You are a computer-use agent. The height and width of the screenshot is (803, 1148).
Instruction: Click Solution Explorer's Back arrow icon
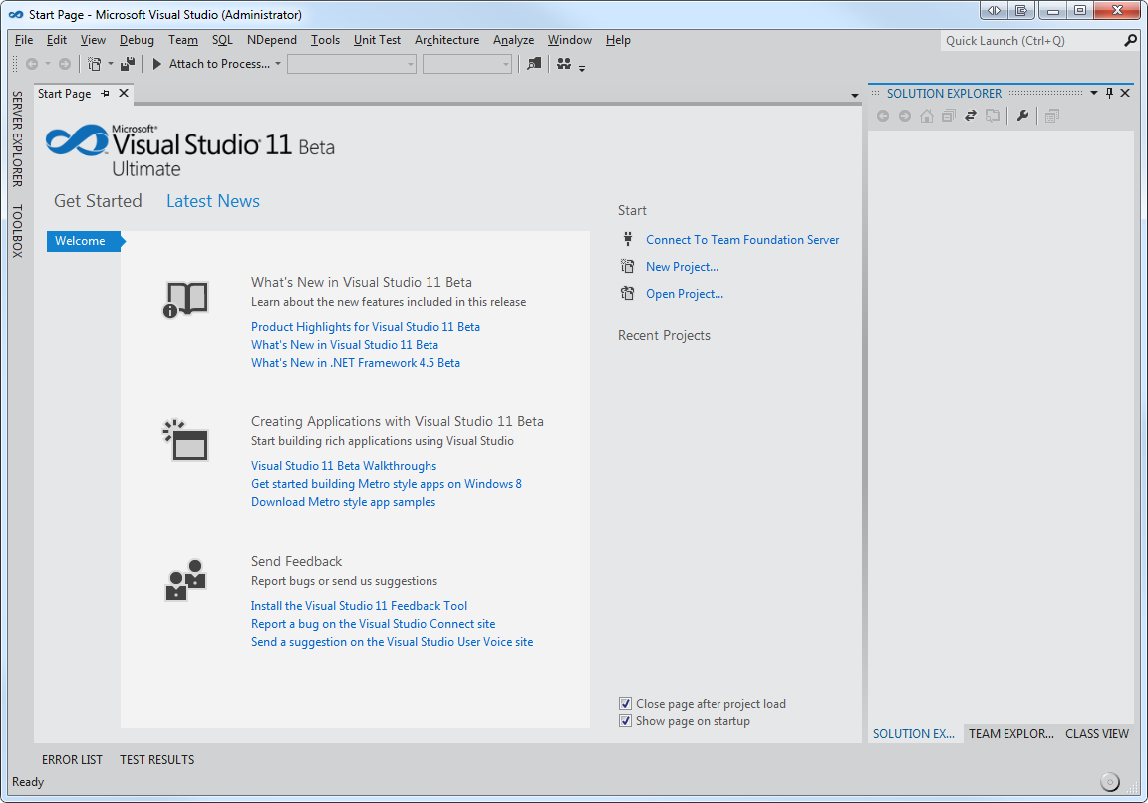pos(883,116)
